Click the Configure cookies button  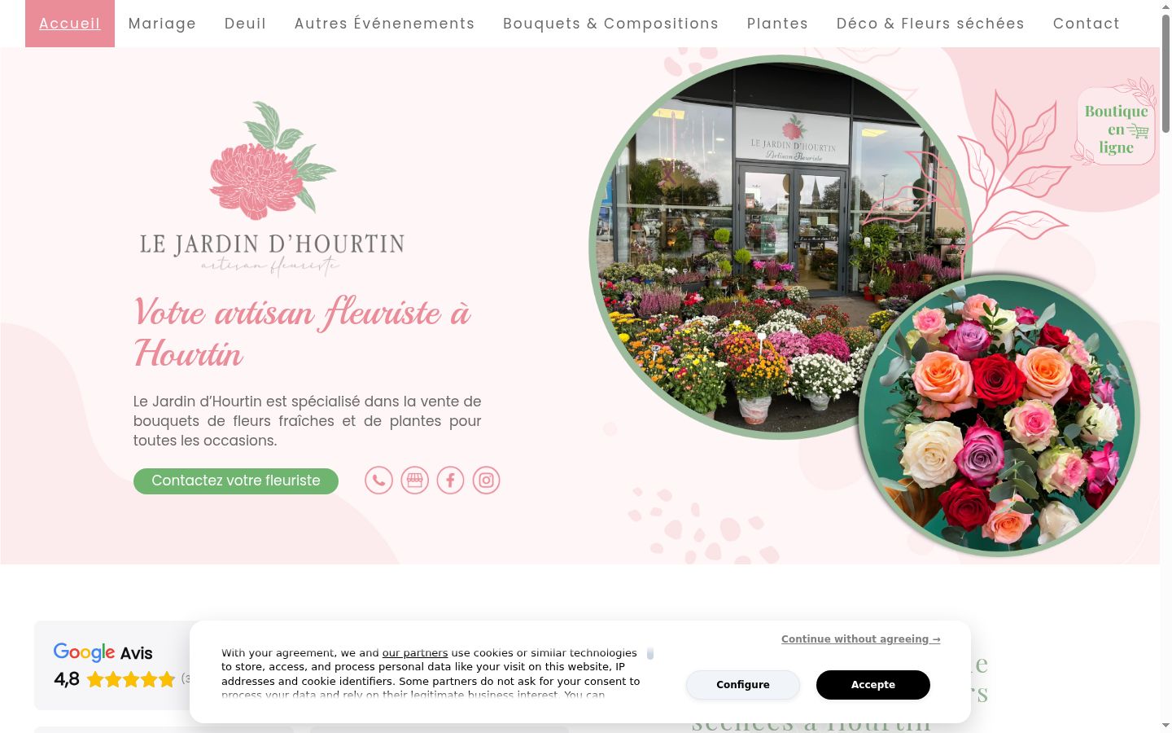tap(742, 685)
